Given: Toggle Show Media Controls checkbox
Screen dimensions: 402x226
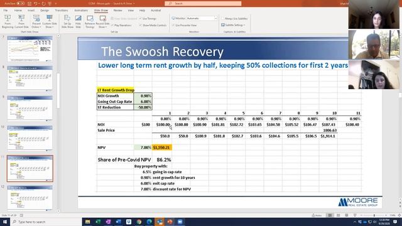Looking at the screenshot, I should click(153, 25).
